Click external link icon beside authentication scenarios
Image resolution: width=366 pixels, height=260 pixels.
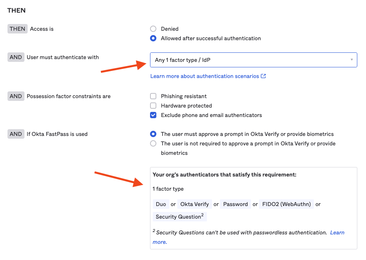point(264,76)
